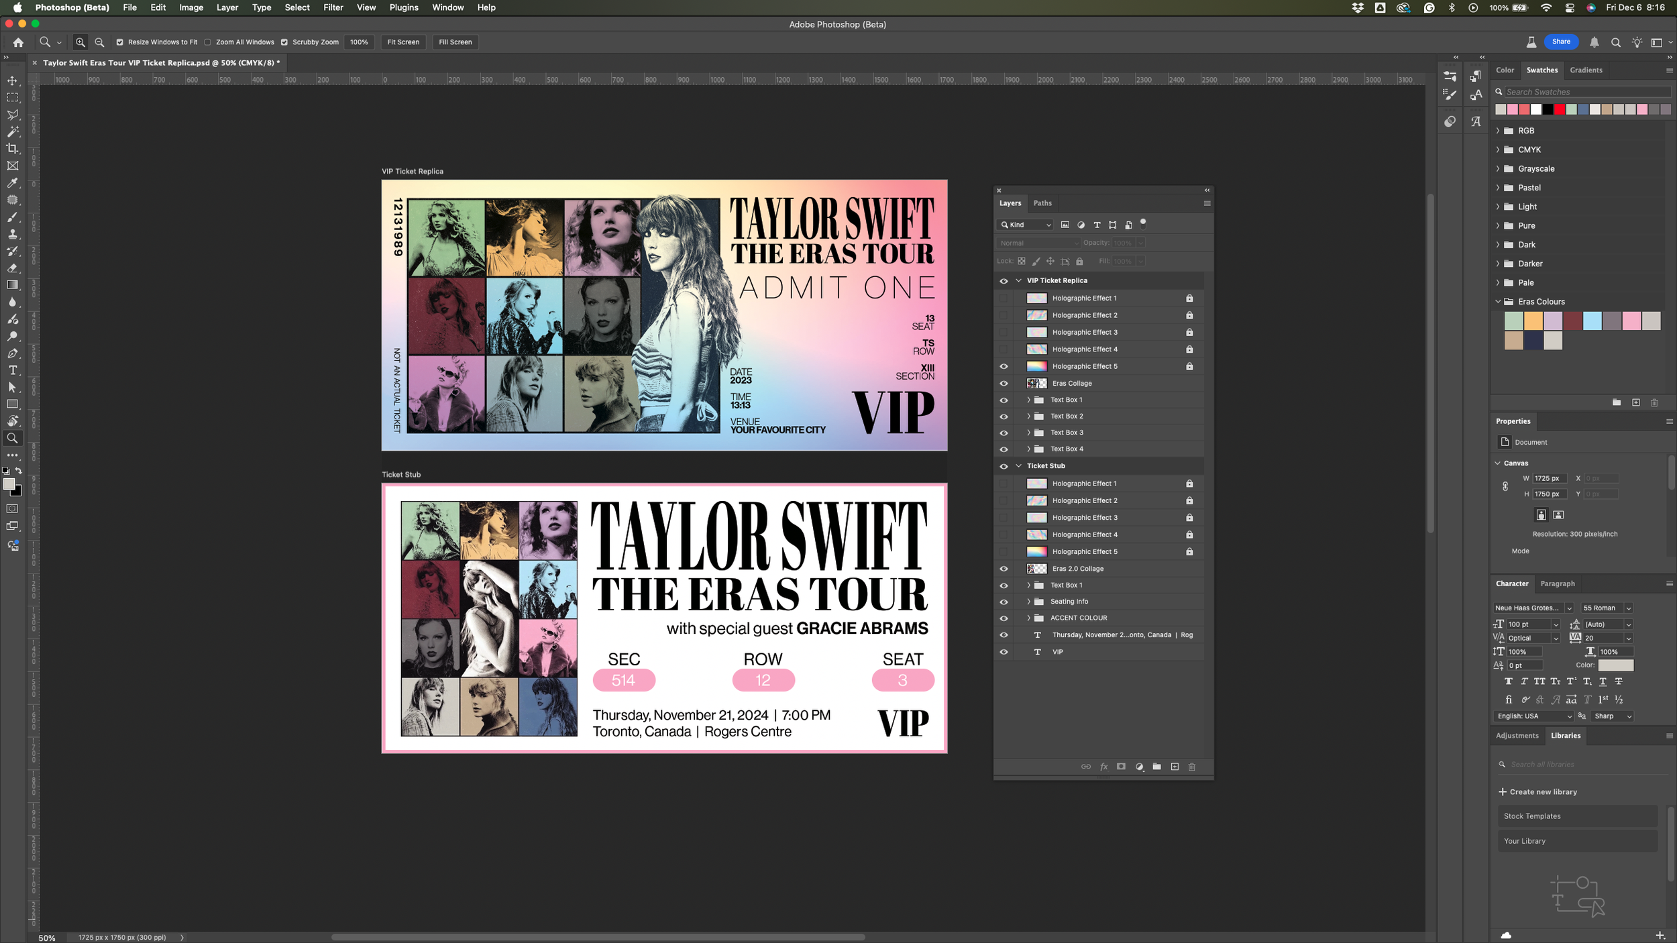The height and width of the screenshot is (943, 1677).
Task: Toggle Scrubby Zoom checkbox
Action: tap(284, 42)
